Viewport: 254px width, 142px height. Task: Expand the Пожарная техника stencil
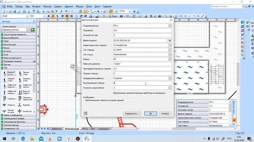coord(18,62)
